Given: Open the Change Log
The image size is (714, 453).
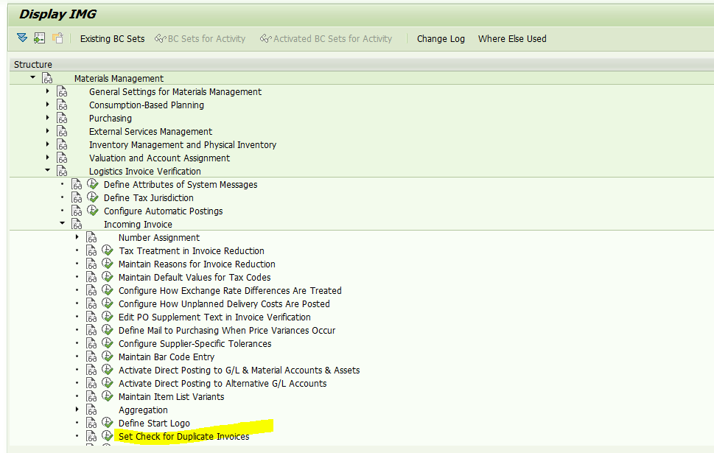Looking at the screenshot, I should point(441,38).
